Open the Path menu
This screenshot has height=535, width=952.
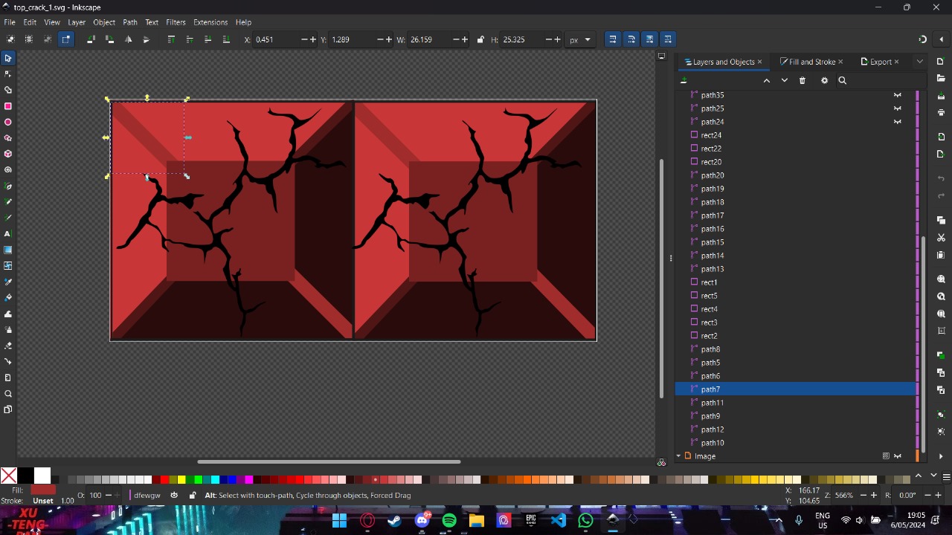pyautogui.click(x=130, y=22)
